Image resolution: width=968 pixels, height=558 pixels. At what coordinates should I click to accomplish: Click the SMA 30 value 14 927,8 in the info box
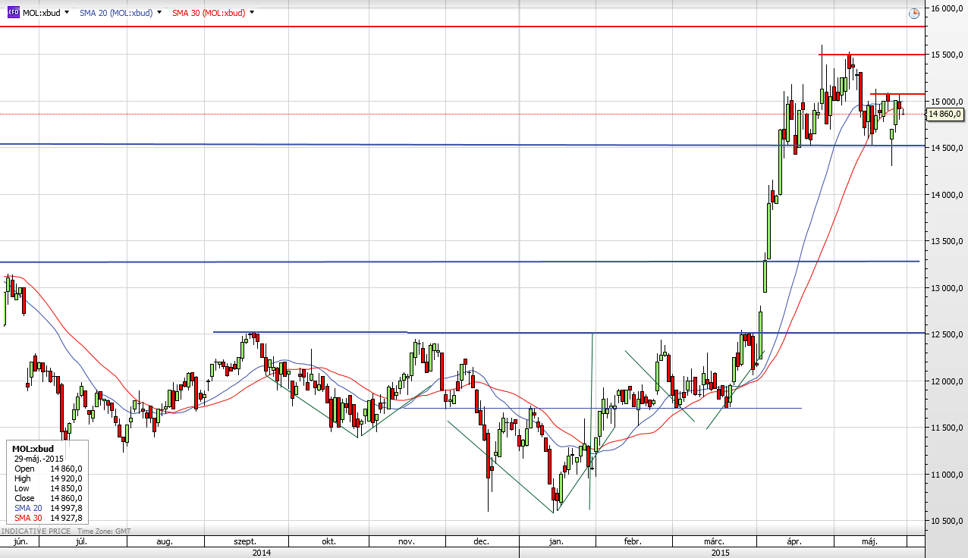point(67,518)
